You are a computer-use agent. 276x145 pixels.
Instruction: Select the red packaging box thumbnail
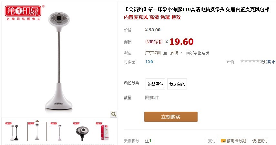(105, 131)
